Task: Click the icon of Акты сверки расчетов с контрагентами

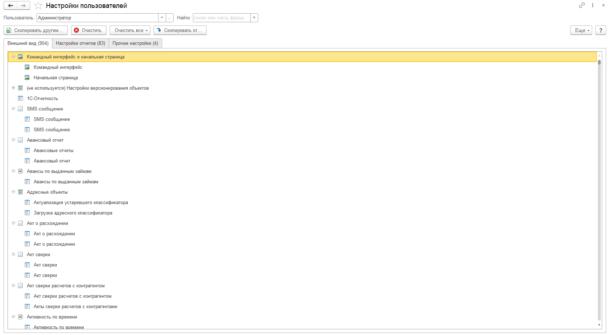Action: pyautogui.click(x=27, y=306)
